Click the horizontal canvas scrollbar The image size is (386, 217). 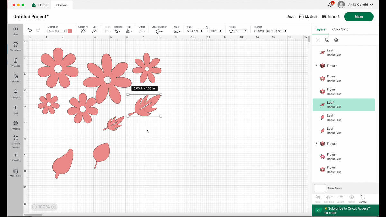(33, 215)
